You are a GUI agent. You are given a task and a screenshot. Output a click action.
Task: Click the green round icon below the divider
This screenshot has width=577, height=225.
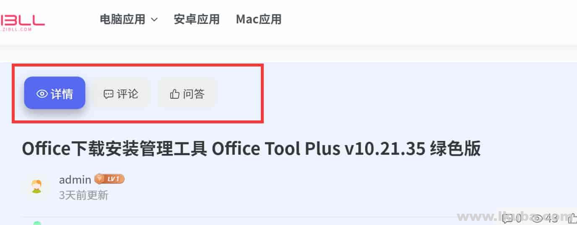coord(37,223)
